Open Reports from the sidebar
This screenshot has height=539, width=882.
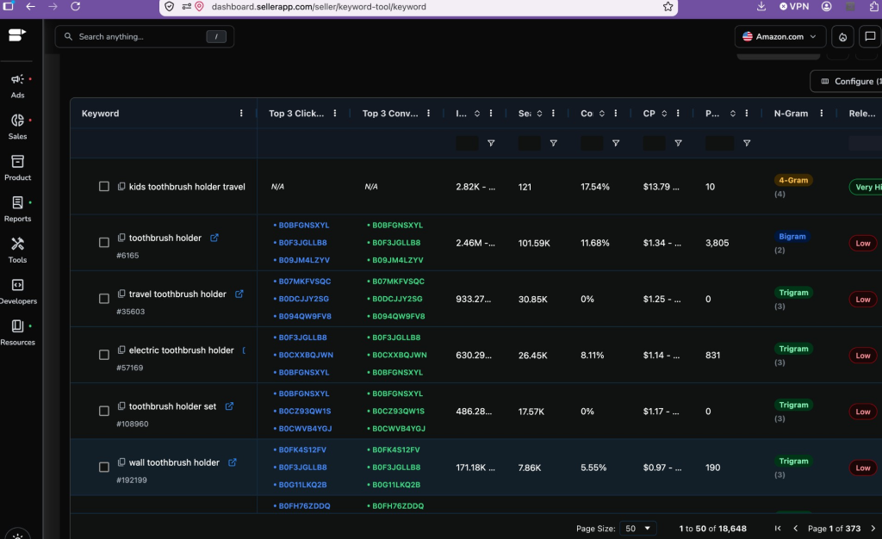click(x=17, y=209)
